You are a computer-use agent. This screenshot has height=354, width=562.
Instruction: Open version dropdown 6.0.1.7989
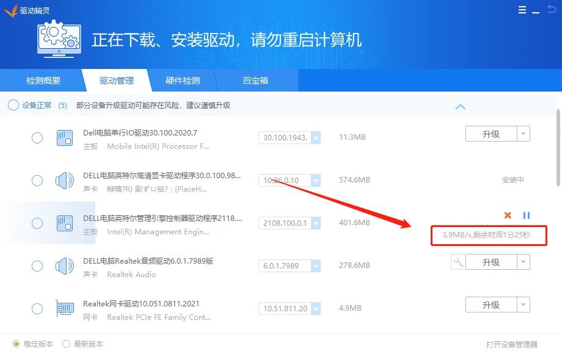tap(316, 266)
